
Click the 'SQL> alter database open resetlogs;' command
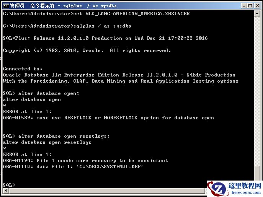[x=56, y=136]
